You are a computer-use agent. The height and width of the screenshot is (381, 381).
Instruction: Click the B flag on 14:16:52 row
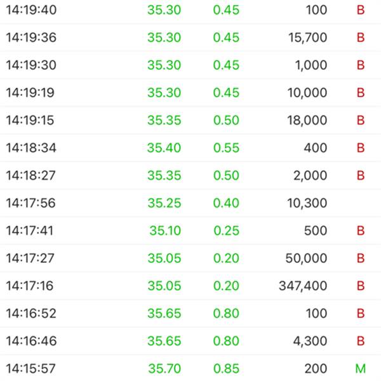(361, 314)
